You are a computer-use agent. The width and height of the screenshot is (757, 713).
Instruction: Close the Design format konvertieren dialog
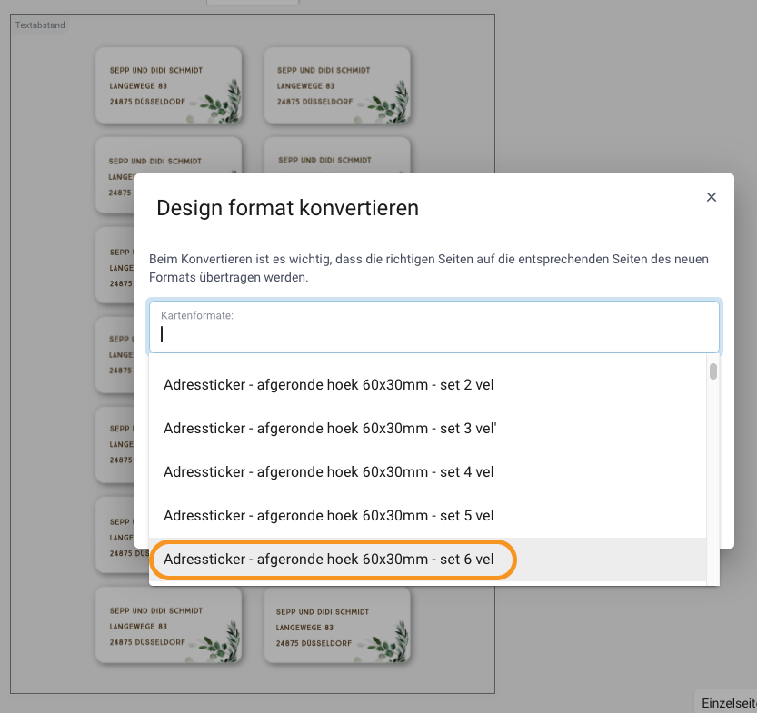(712, 197)
